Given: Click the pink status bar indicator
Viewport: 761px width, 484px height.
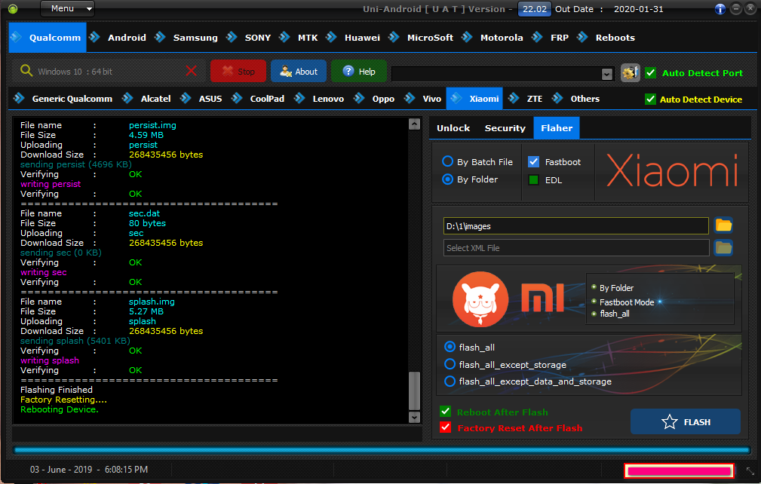Looking at the screenshot, I should (679, 471).
